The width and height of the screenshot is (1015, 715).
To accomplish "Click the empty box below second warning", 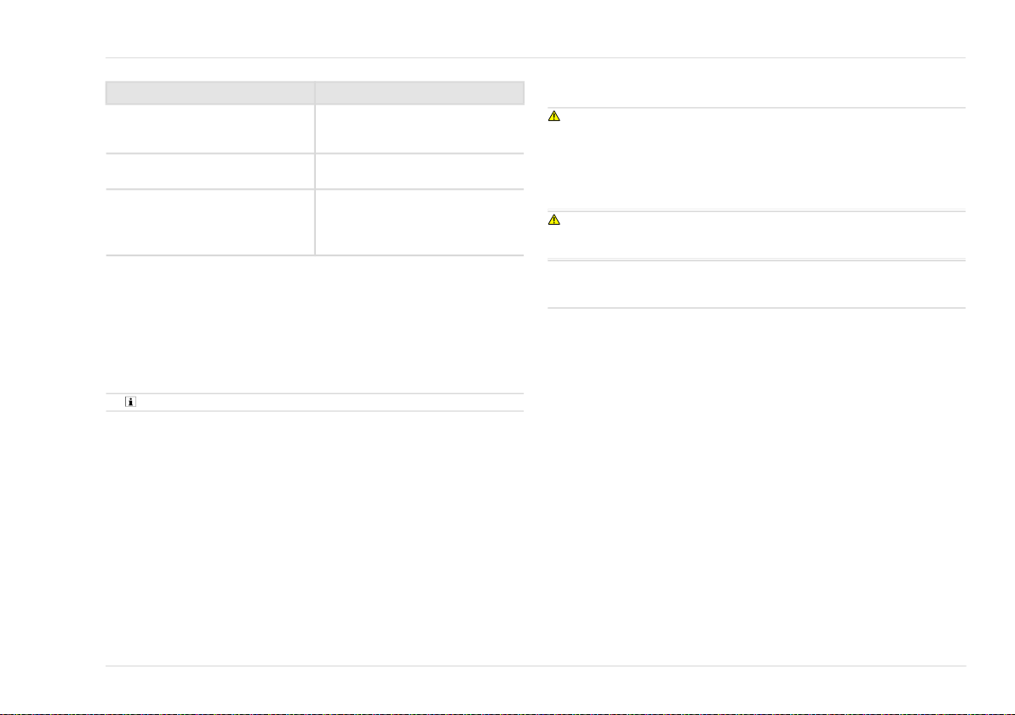I will click(x=757, y=284).
